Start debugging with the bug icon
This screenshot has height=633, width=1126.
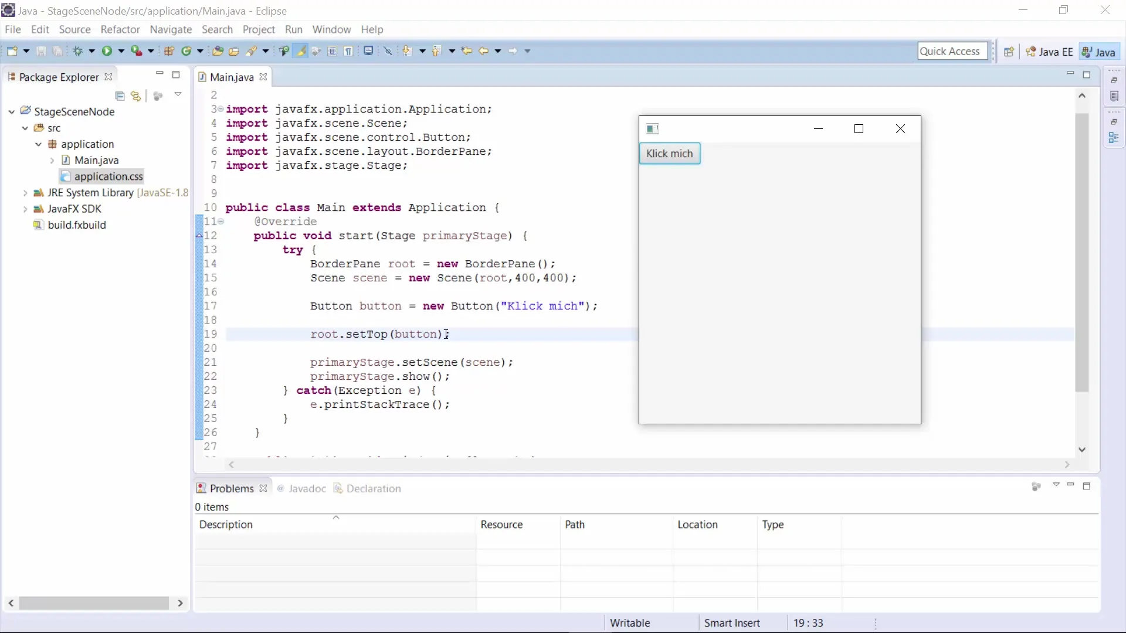77,51
